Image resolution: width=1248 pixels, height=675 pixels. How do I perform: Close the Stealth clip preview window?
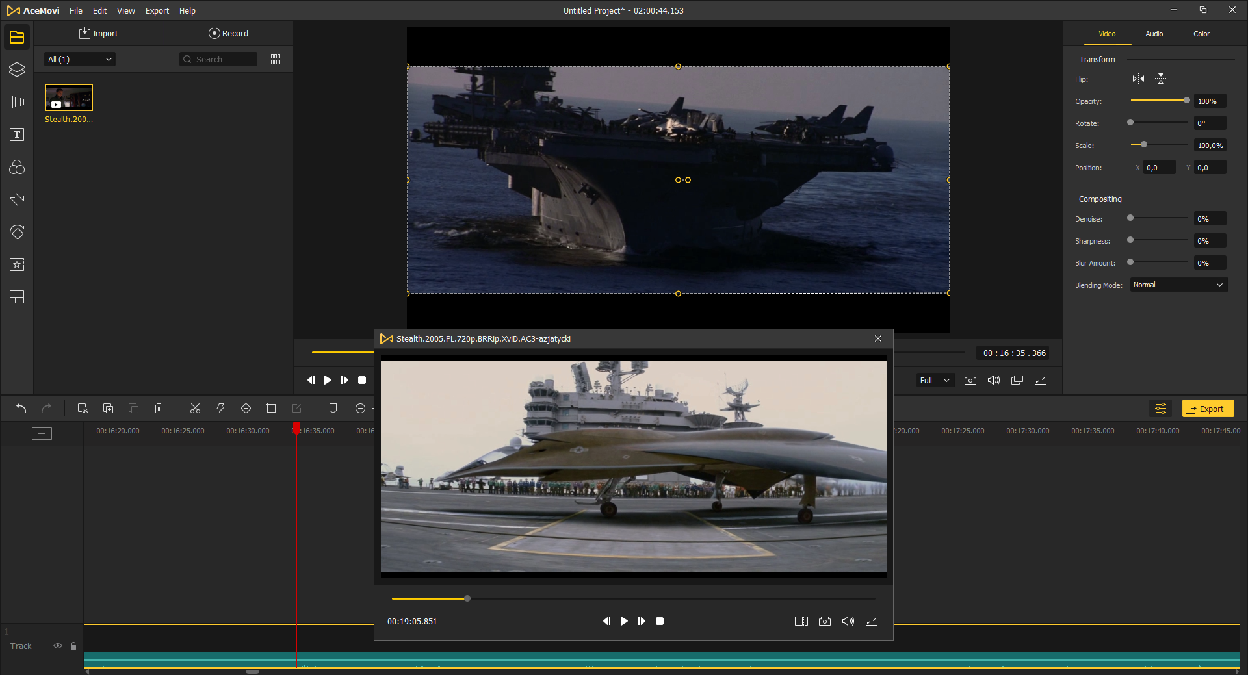tap(878, 338)
